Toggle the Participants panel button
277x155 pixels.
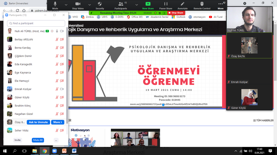point(121,5)
